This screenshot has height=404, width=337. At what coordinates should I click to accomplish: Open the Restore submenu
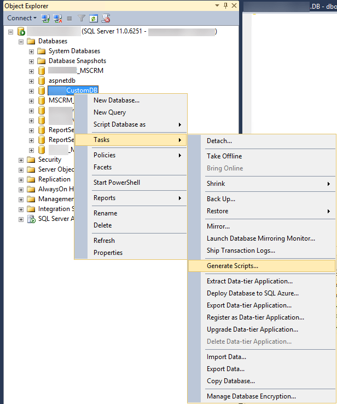click(262, 211)
